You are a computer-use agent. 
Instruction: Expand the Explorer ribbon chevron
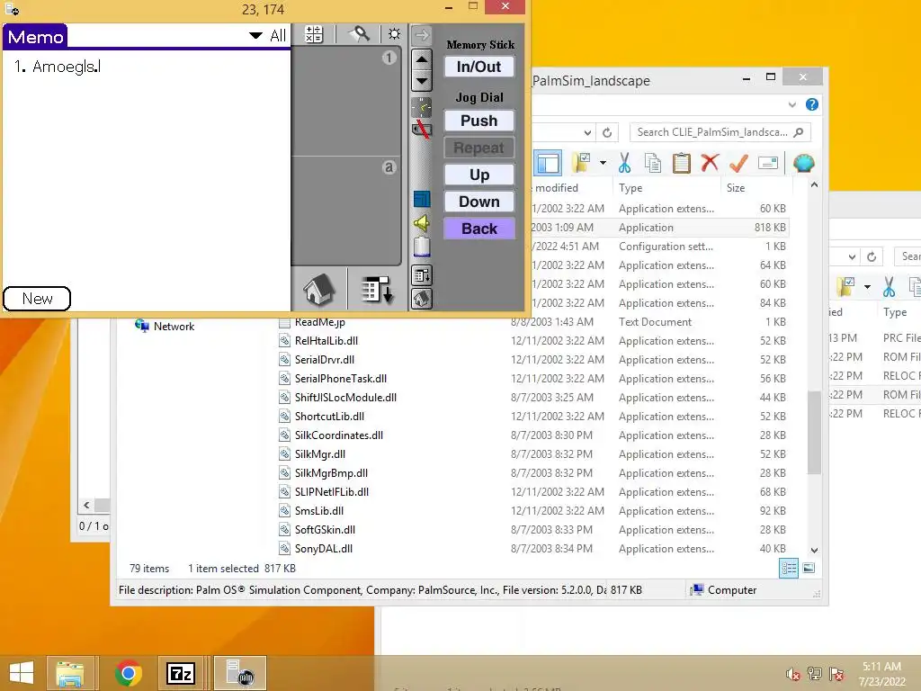(791, 104)
